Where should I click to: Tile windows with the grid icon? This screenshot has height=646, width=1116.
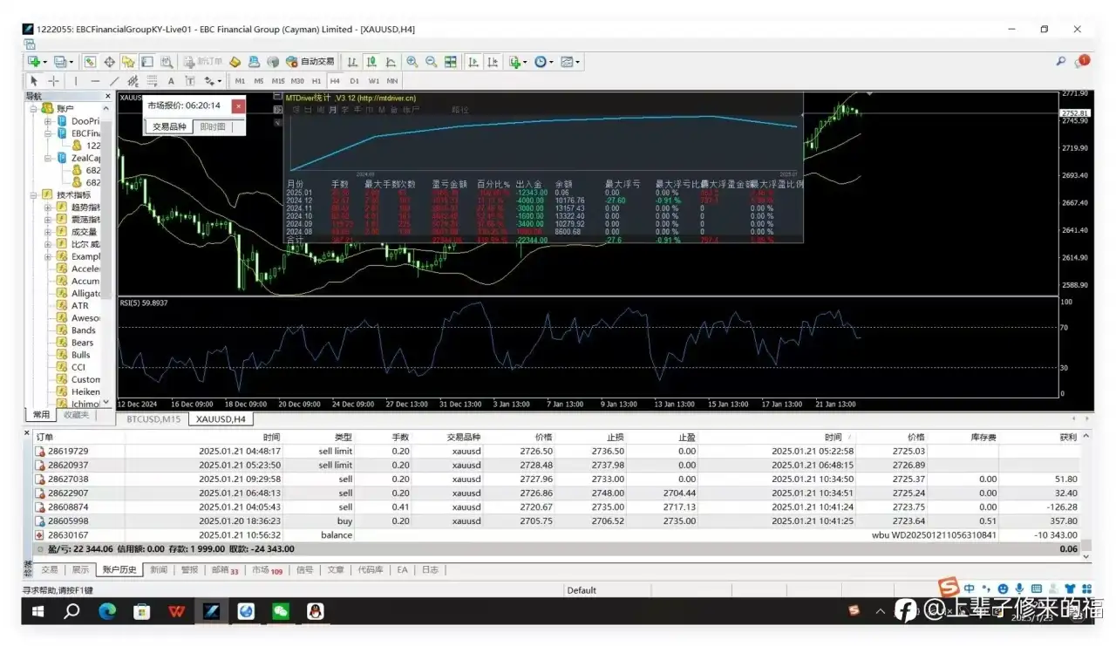(451, 62)
